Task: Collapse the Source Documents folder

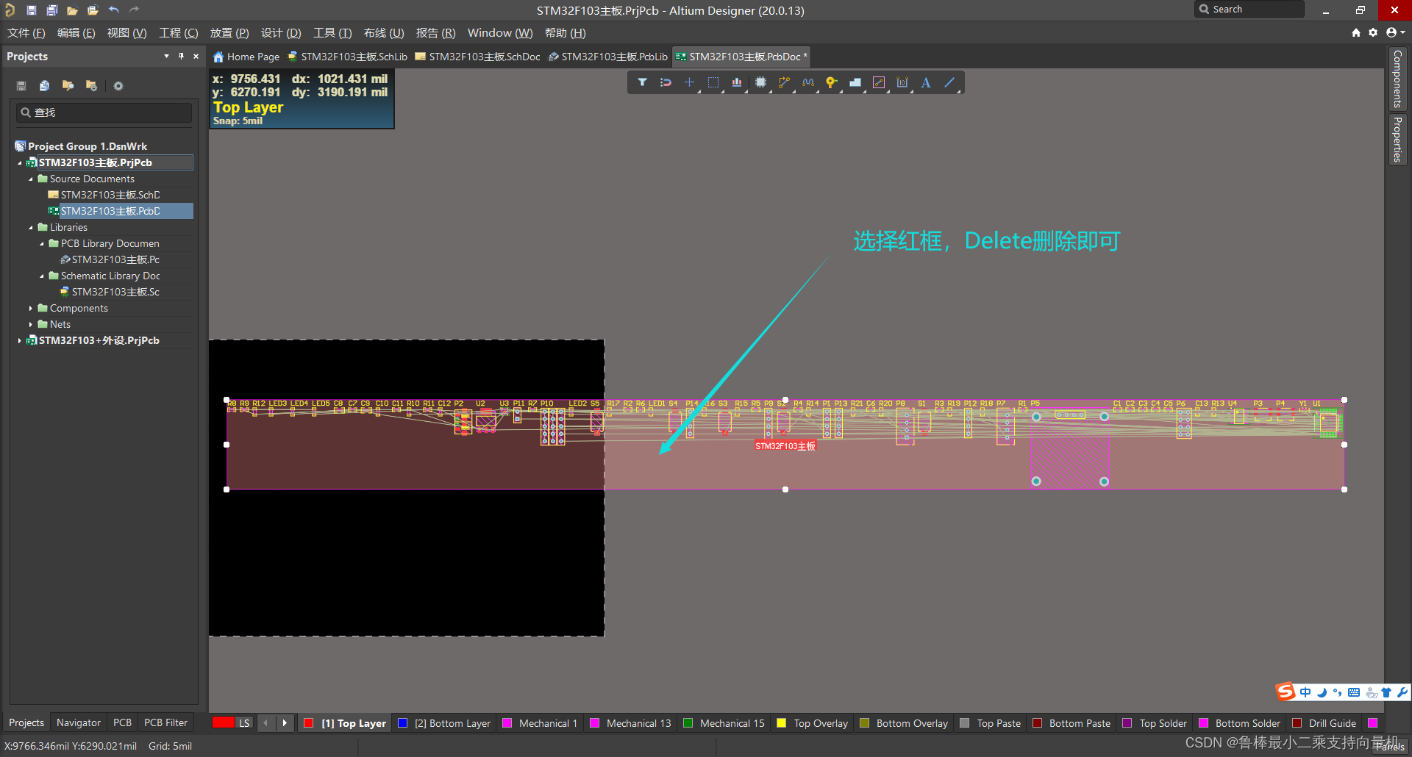Action: 30,179
